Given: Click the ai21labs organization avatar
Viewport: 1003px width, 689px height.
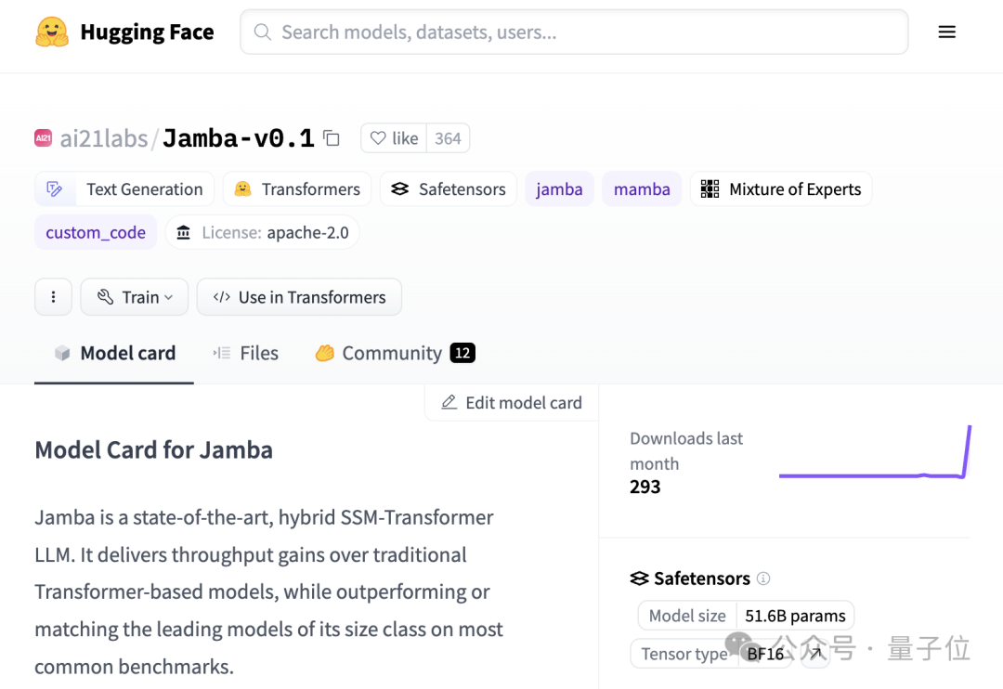Looking at the screenshot, I should coord(43,137).
